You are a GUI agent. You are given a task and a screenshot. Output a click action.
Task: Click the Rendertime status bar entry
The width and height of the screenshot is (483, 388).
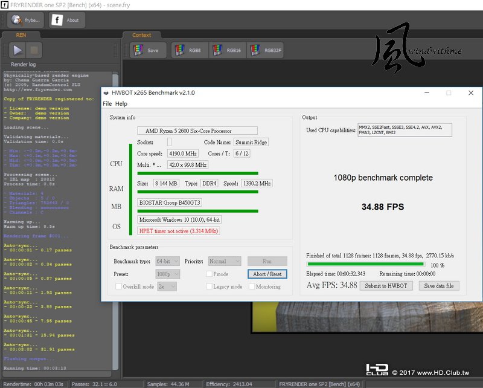33,384
